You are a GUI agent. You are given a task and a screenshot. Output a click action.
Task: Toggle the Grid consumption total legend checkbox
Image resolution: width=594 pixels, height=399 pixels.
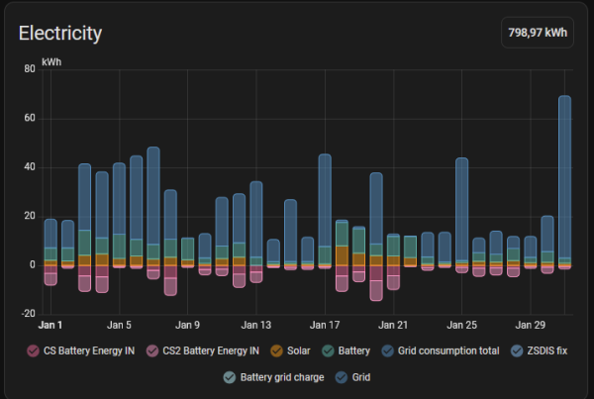pyautogui.click(x=387, y=350)
